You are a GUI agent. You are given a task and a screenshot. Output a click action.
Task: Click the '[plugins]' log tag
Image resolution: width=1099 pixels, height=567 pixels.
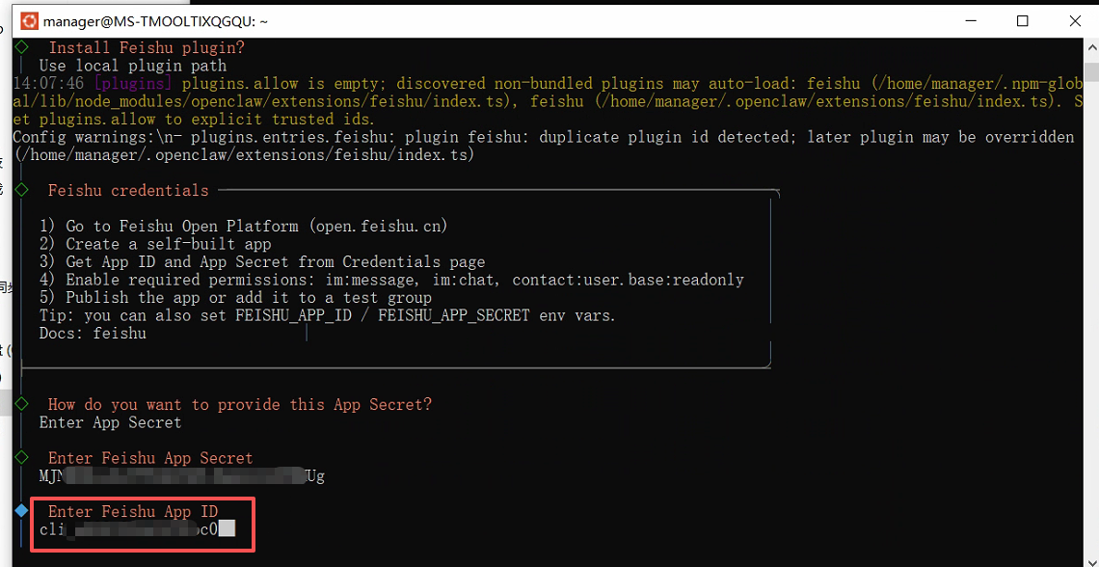click(x=133, y=83)
